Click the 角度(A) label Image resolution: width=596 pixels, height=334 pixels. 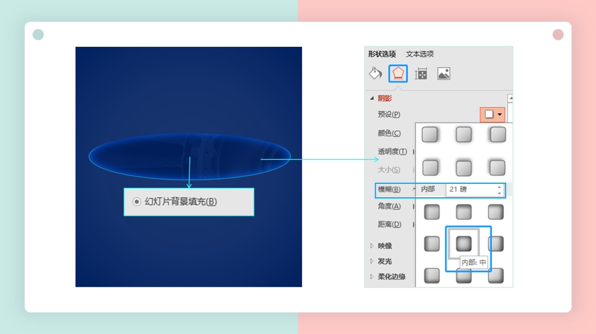pyautogui.click(x=389, y=206)
